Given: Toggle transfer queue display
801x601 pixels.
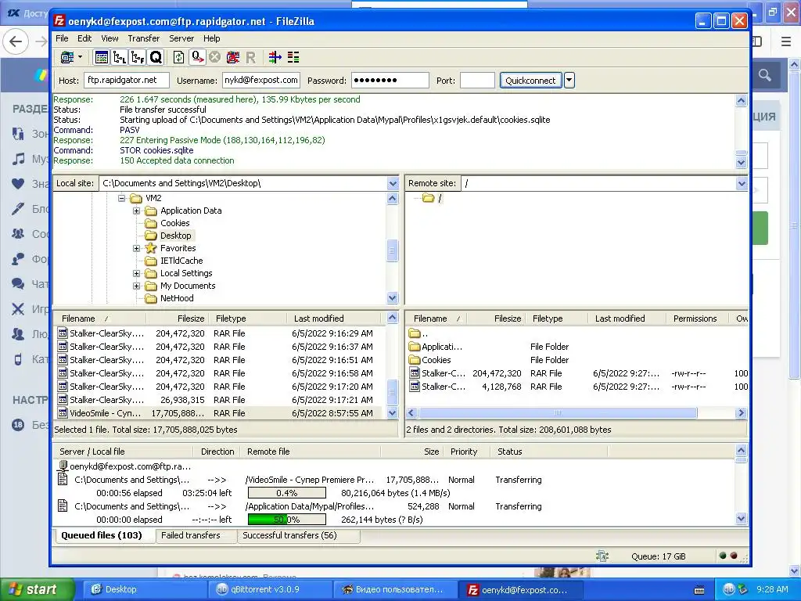Looking at the screenshot, I should 156,57.
